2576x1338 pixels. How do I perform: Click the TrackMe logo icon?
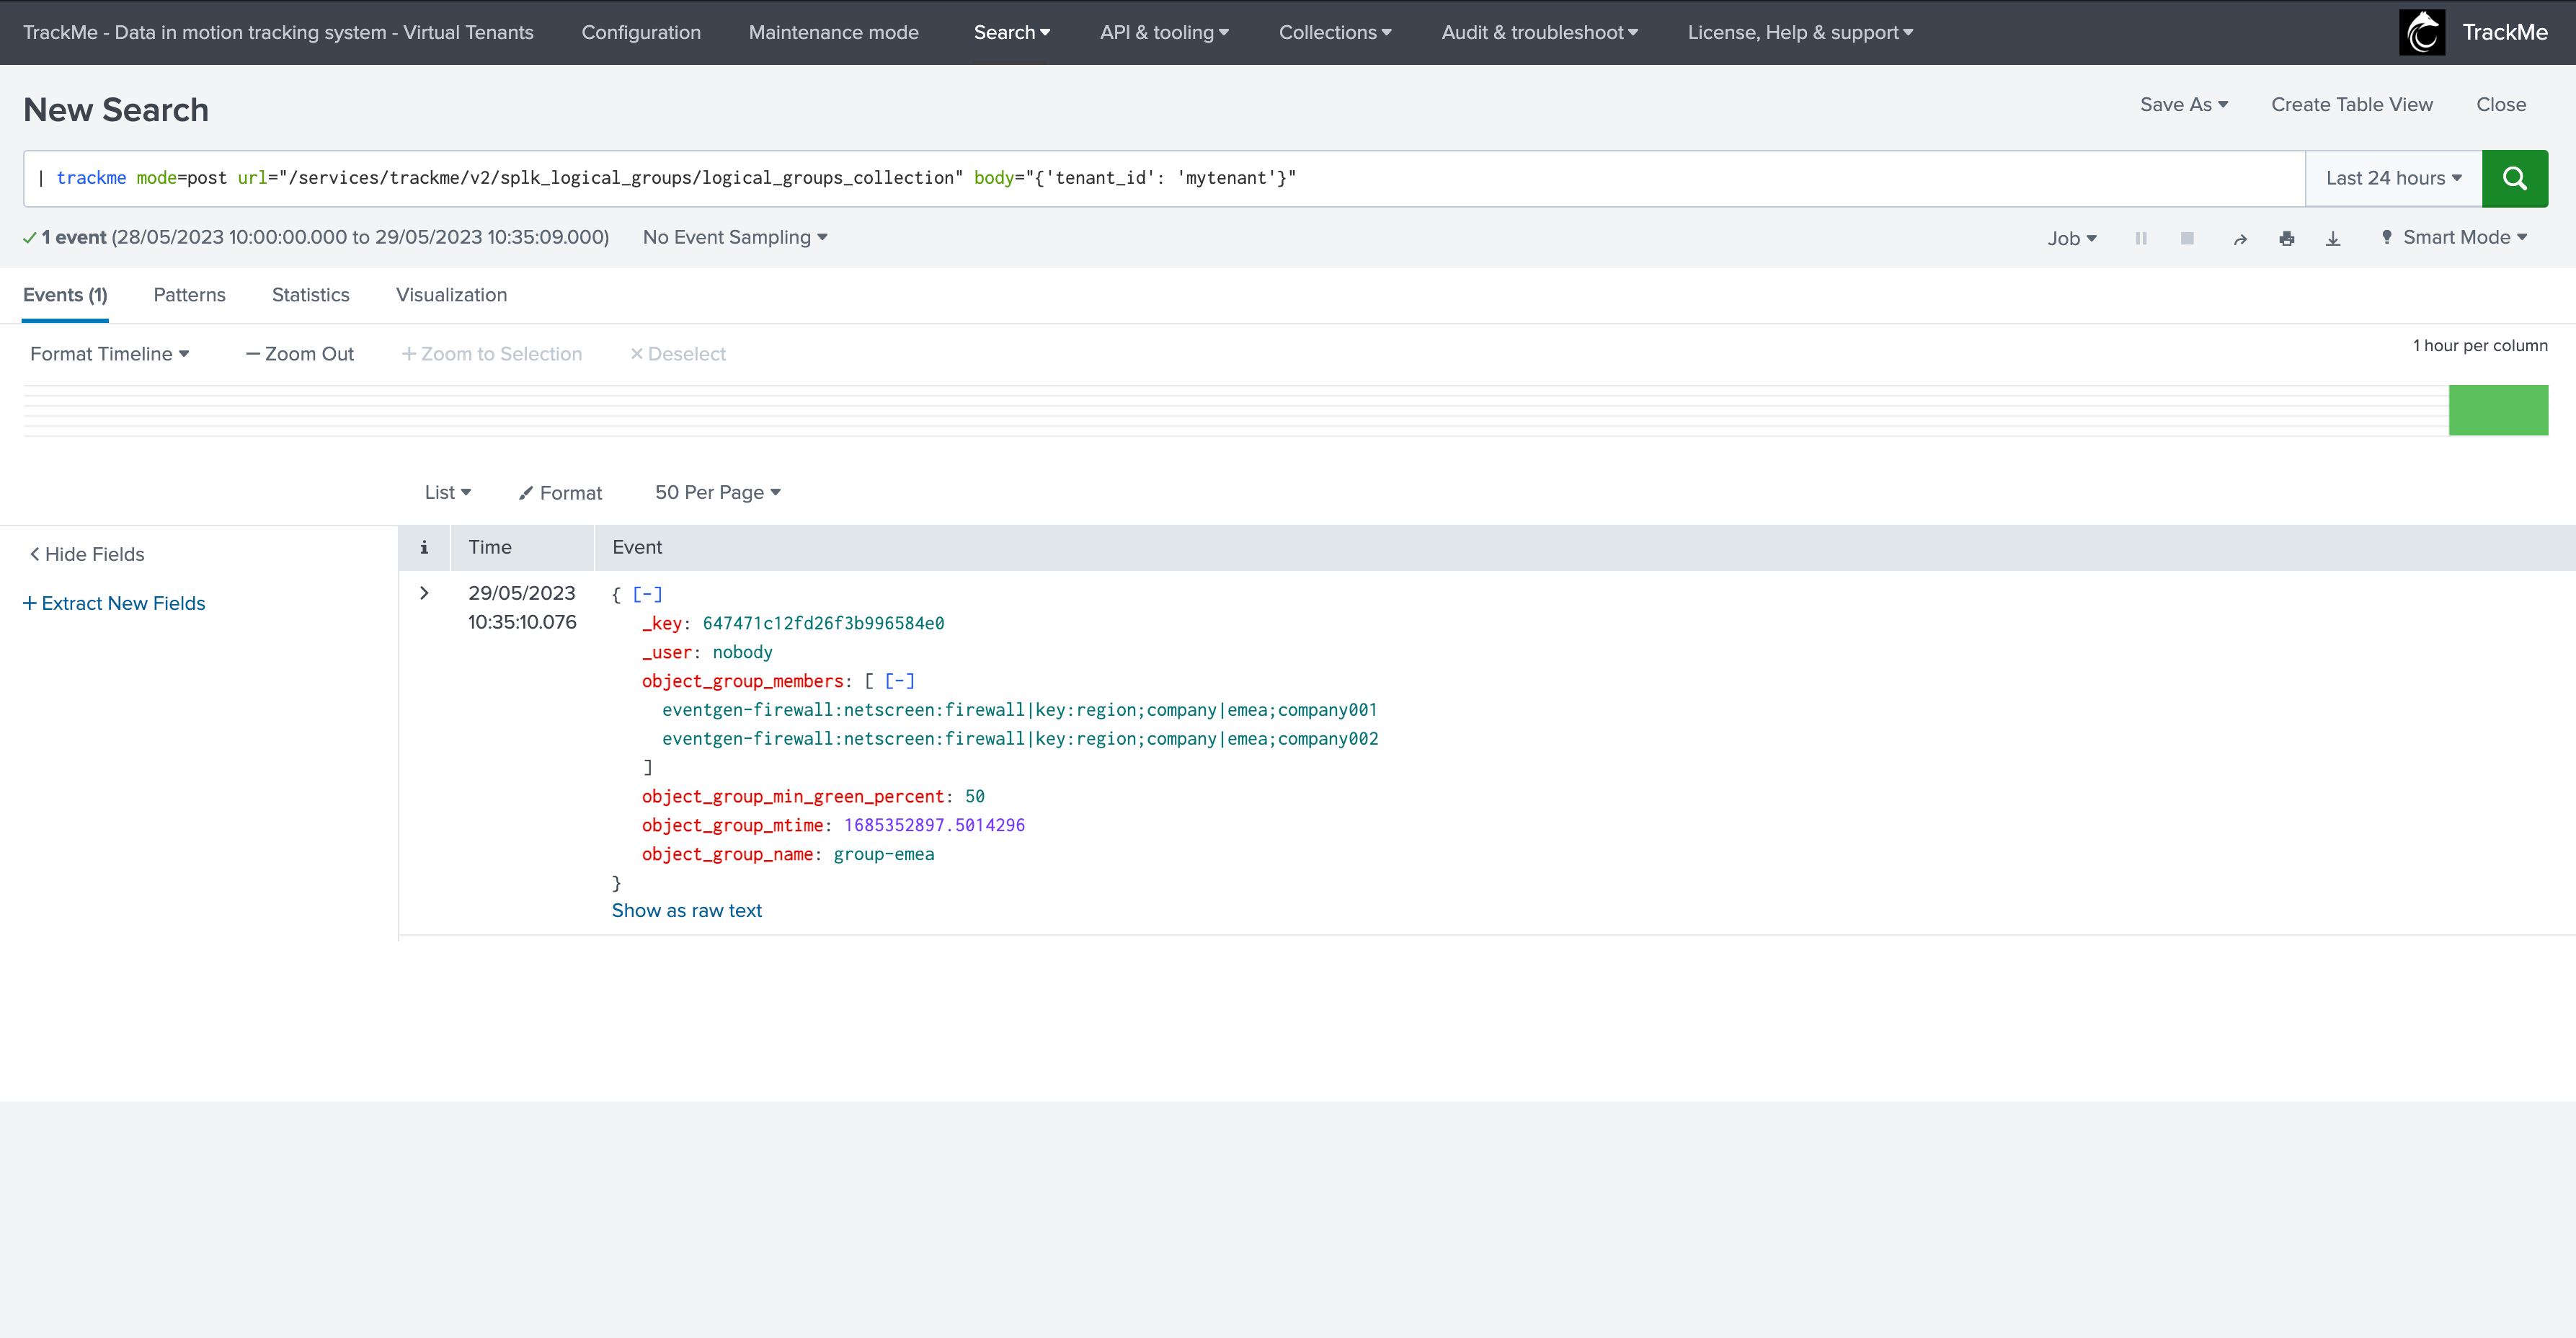2421,32
